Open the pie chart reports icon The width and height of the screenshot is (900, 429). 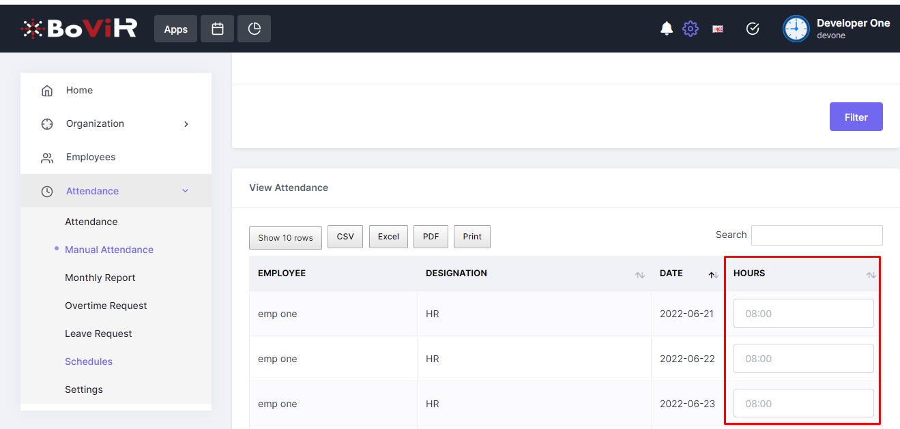tap(255, 29)
